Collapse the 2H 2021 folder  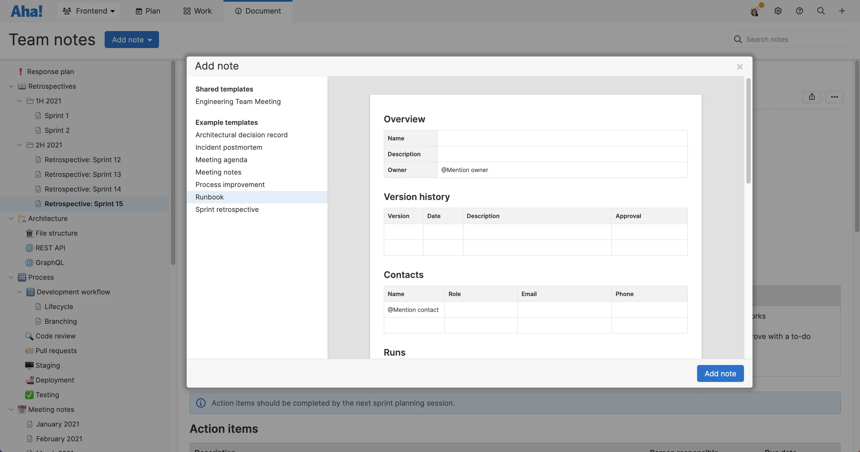20,145
